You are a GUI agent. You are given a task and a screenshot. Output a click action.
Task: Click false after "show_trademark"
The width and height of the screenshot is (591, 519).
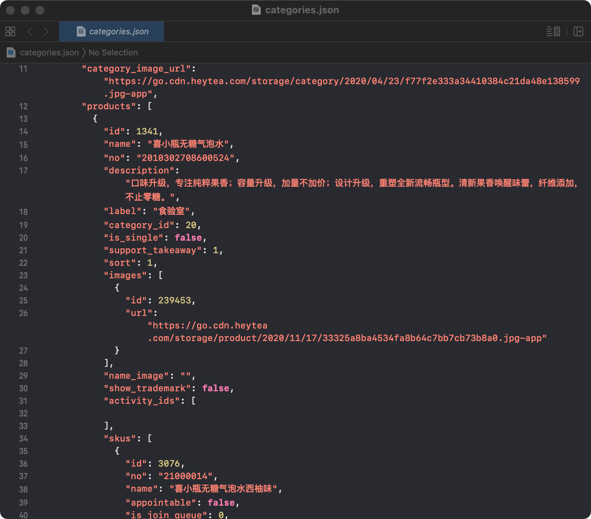coord(216,388)
